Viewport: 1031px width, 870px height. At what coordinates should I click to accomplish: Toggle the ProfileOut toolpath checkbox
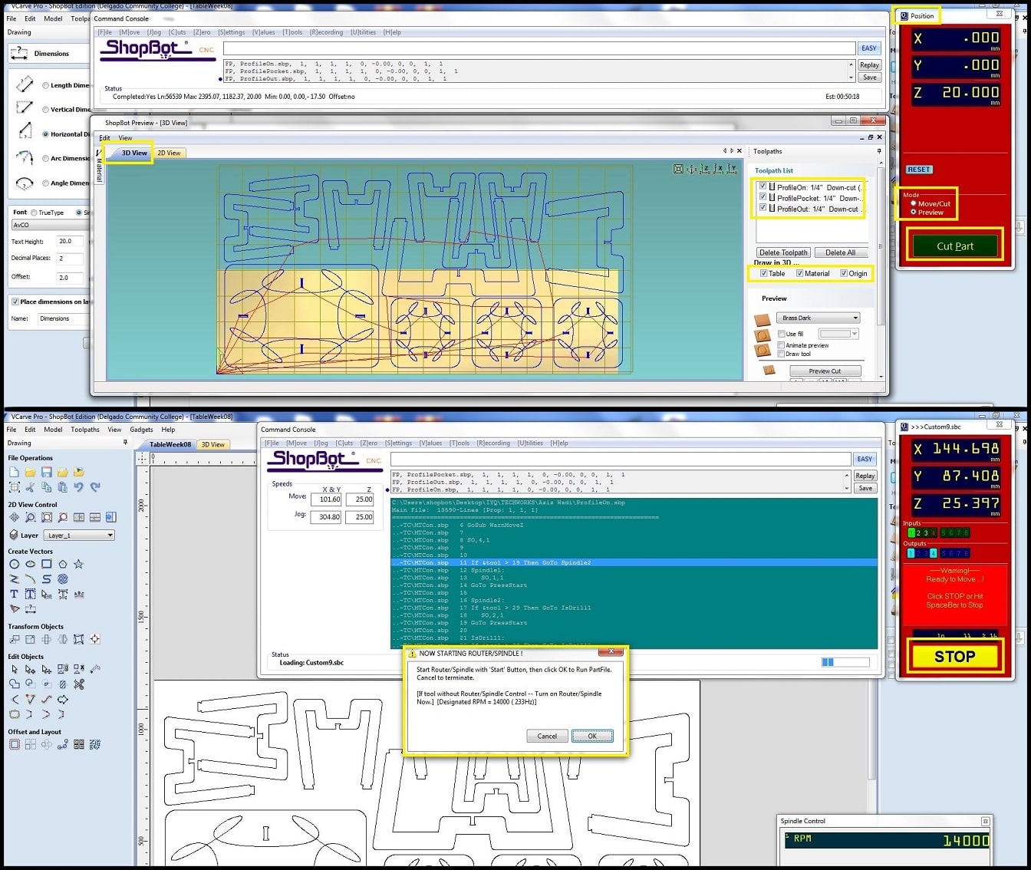coord(763,208)
